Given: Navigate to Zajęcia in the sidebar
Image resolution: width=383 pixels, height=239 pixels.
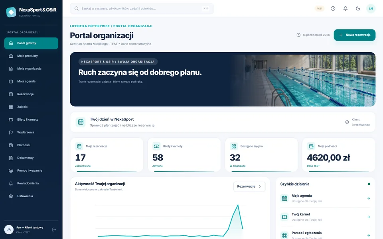Looking at the screenshot, I should tap(31, 107).
